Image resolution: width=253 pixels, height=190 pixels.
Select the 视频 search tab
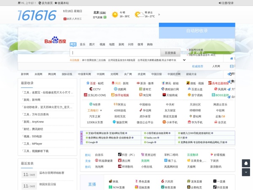click(x=102, y=44)
